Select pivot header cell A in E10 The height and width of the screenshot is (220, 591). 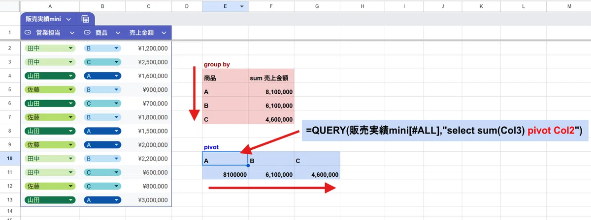coord(225,159)
